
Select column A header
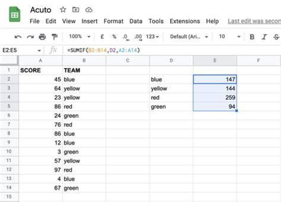click(x=41, y=60)
